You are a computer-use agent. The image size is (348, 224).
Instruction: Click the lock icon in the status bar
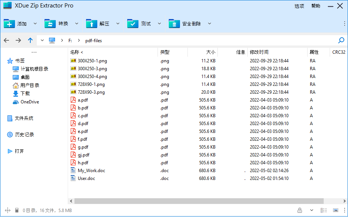coord(300,210)
